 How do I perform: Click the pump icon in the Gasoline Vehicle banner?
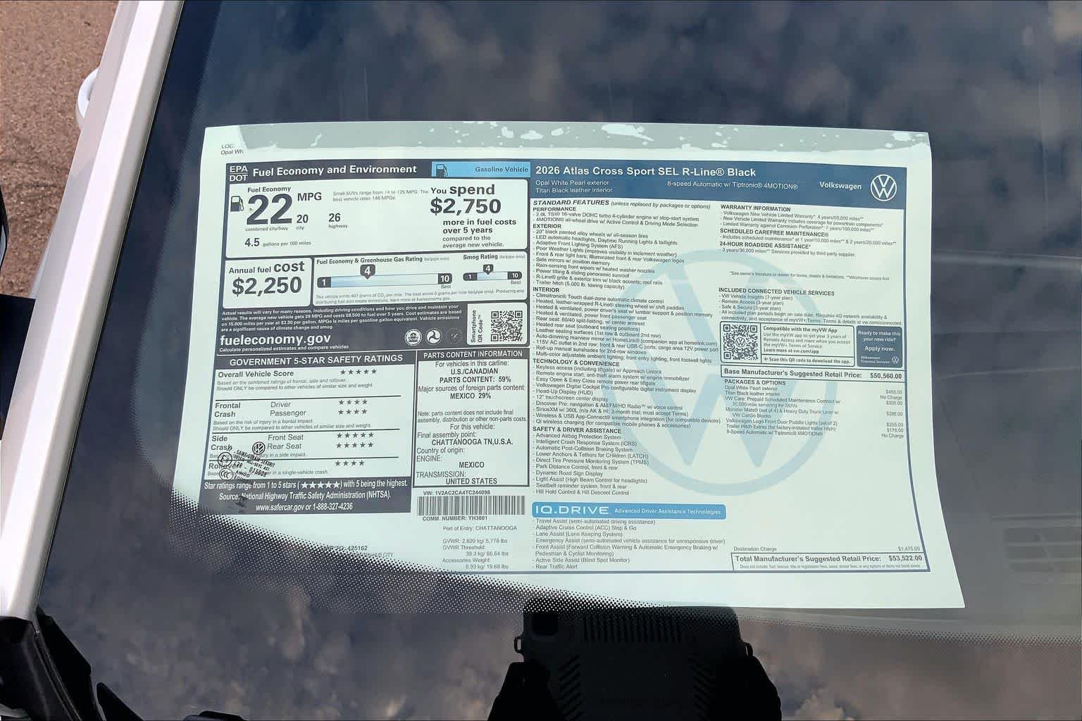coord(442,169)
